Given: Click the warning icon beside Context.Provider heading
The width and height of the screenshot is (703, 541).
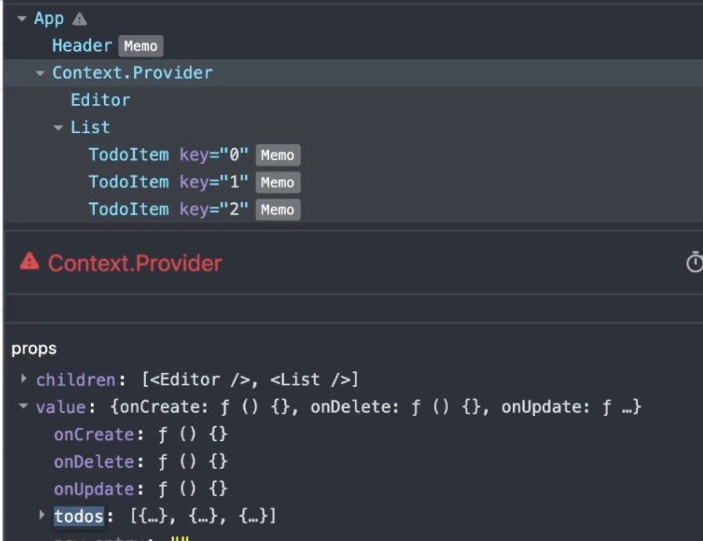Looking at the screenshot, I should [27, 263].
